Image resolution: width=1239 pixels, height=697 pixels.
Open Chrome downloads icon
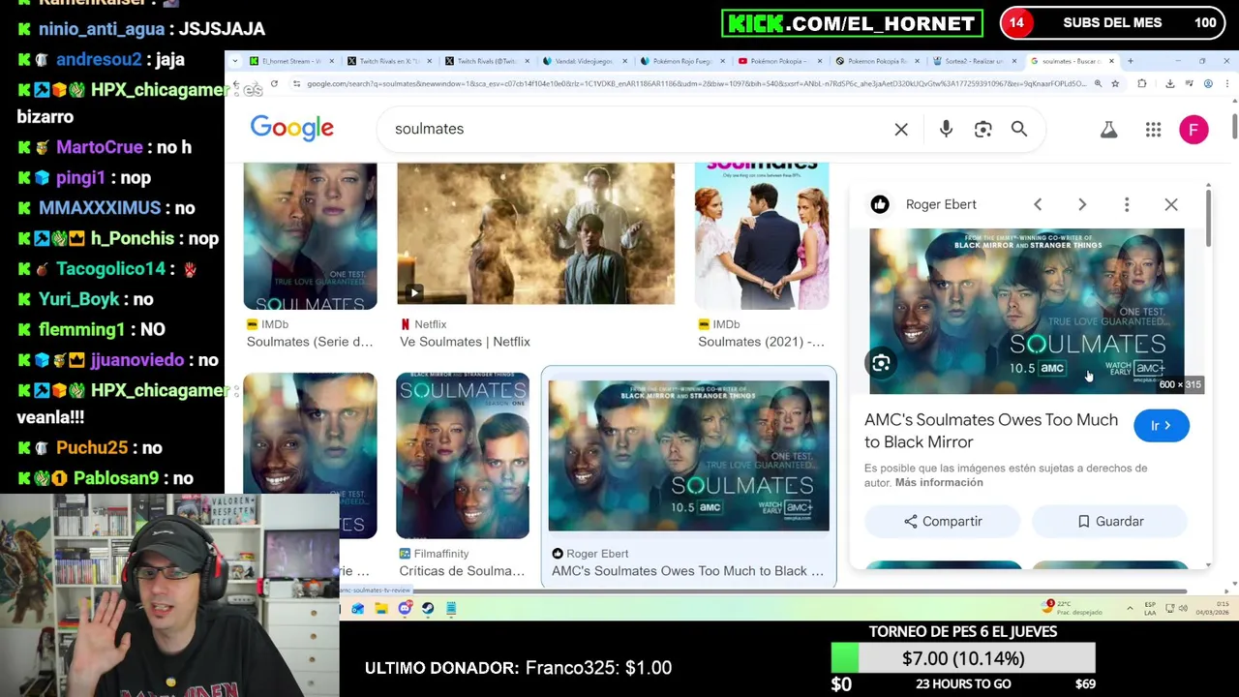[x=1169, y=84]
